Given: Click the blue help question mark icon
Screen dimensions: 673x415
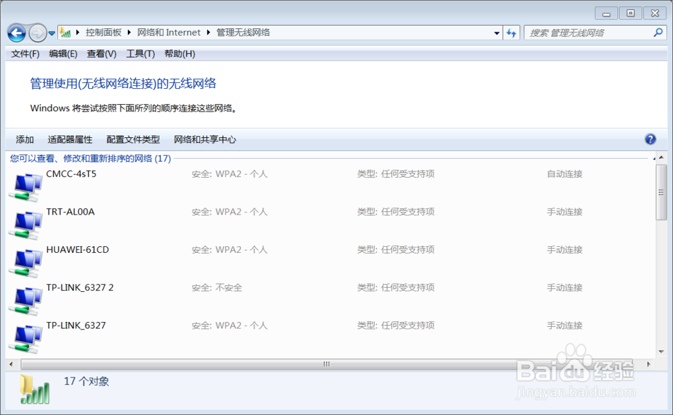Looking at the screenshot, I should point(650,139).
